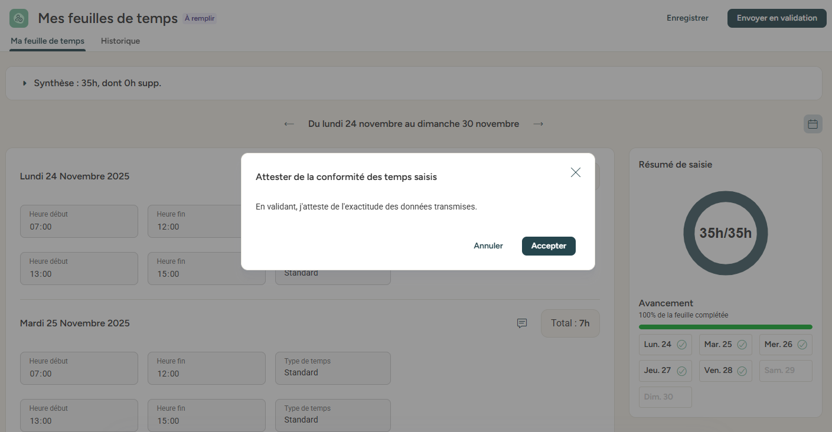
Task: Go to previous week arrow
Action: (289, 124)
